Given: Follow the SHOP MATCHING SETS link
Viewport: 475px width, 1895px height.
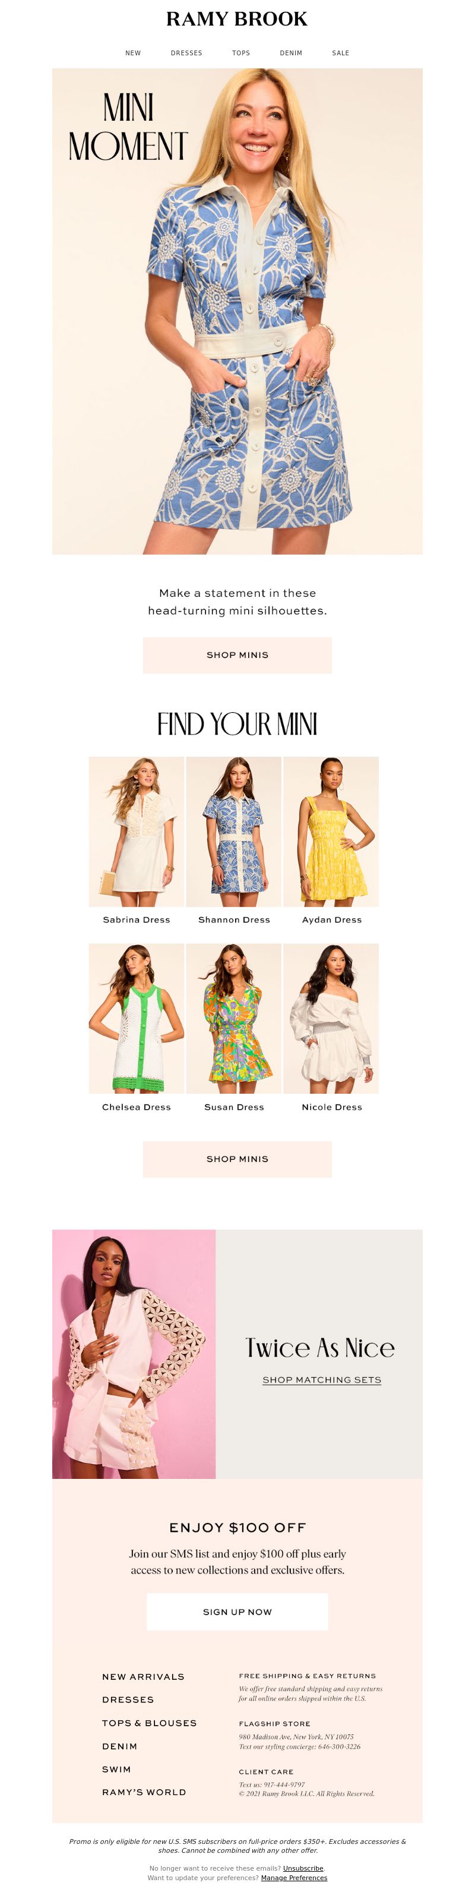Looking at the screenshot, I should coord(322,1380).
